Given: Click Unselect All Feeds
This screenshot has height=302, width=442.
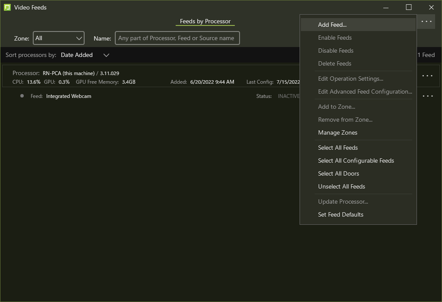Looking at the screenshot, I should tap(341, 186).
